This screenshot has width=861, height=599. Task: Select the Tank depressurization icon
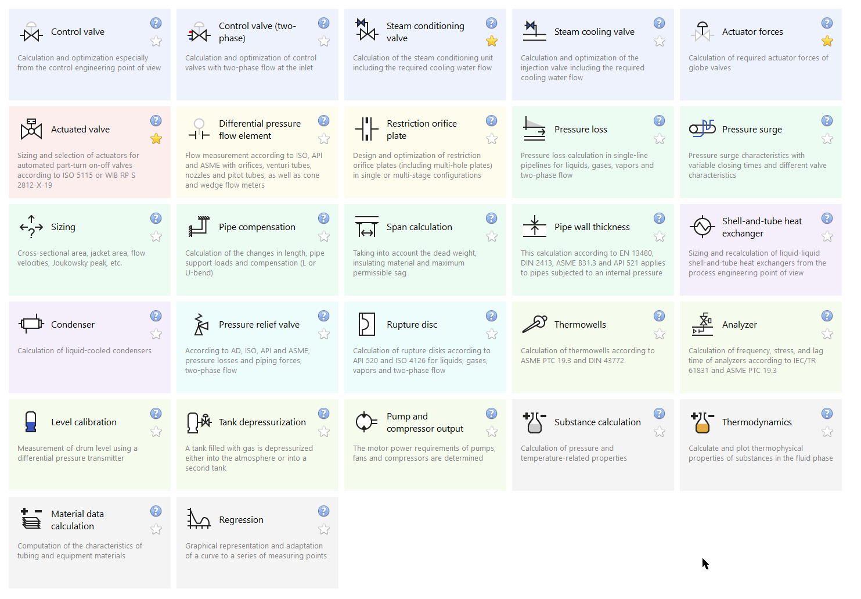(x=199, y=422)
